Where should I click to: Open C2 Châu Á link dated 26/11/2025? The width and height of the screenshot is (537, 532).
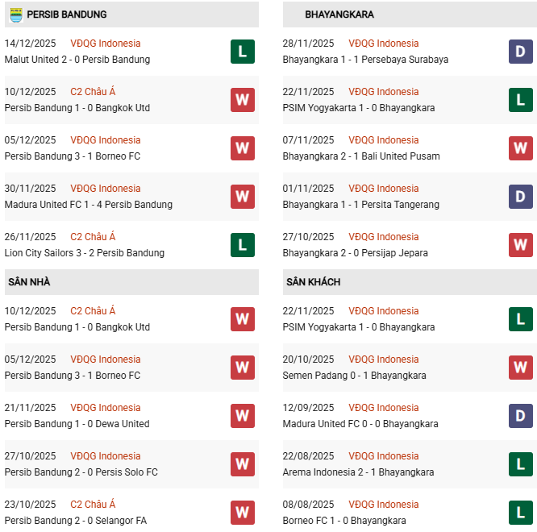[93, 237]
